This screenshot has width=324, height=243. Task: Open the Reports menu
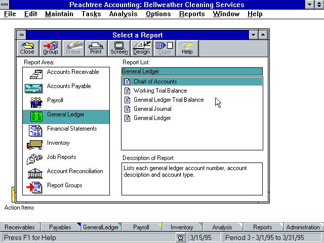point(192,14)
